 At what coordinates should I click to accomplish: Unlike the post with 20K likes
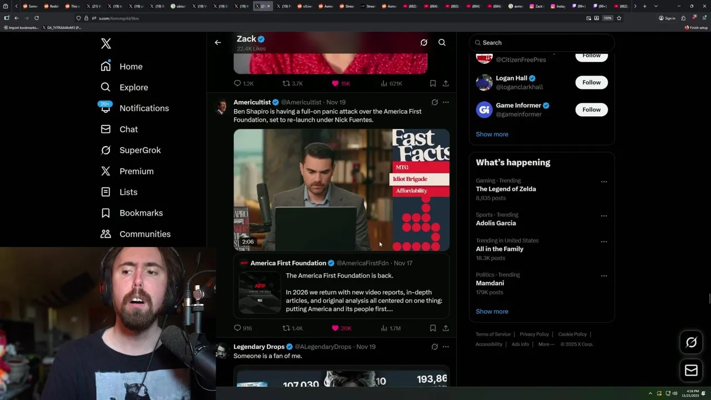(341, 328)
